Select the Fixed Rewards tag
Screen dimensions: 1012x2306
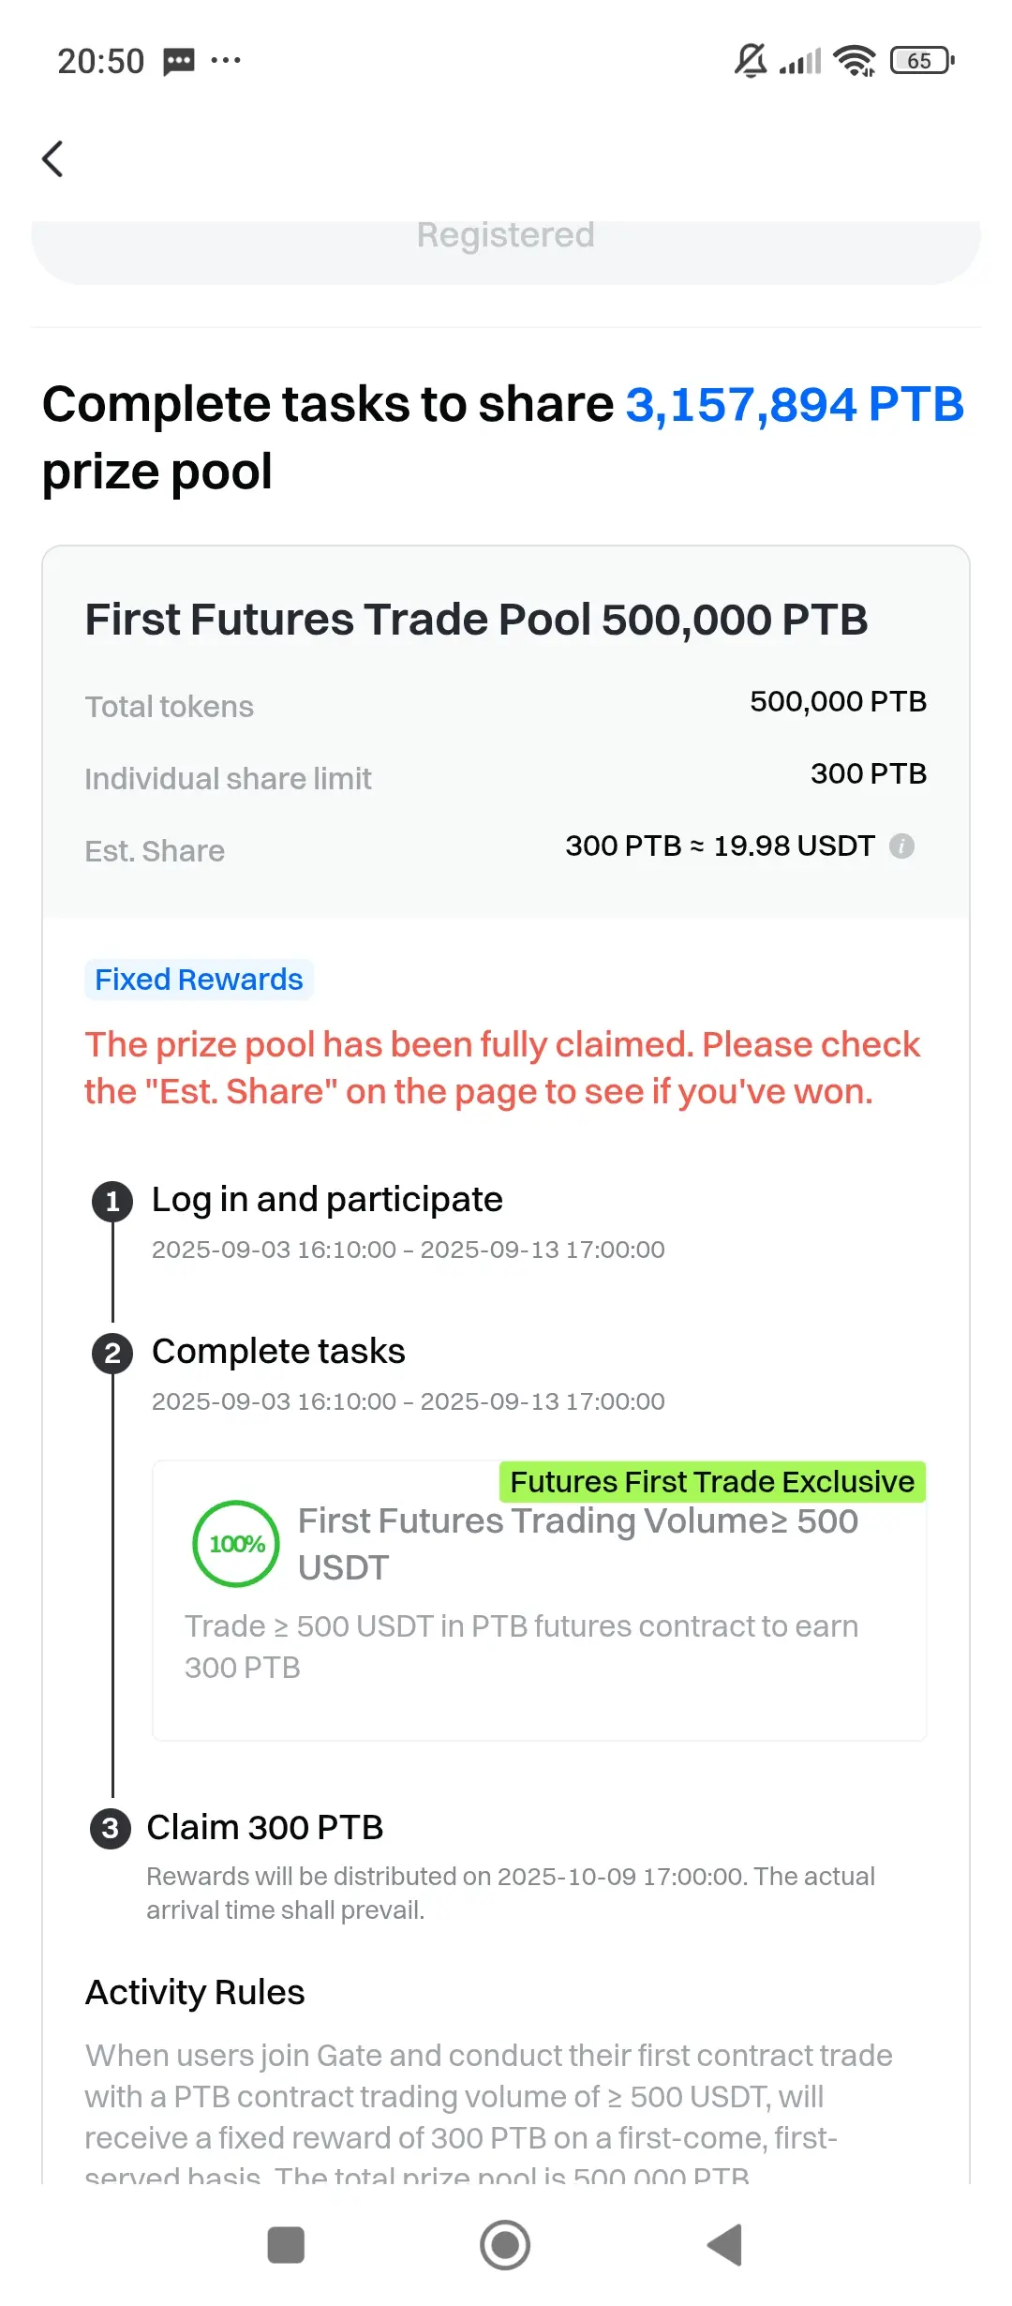(x=199, y=980)
